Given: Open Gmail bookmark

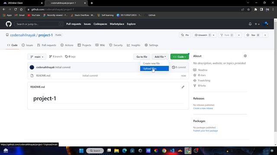Looking at the screenshot, I should pyautogui.click(x=19, y=15).
